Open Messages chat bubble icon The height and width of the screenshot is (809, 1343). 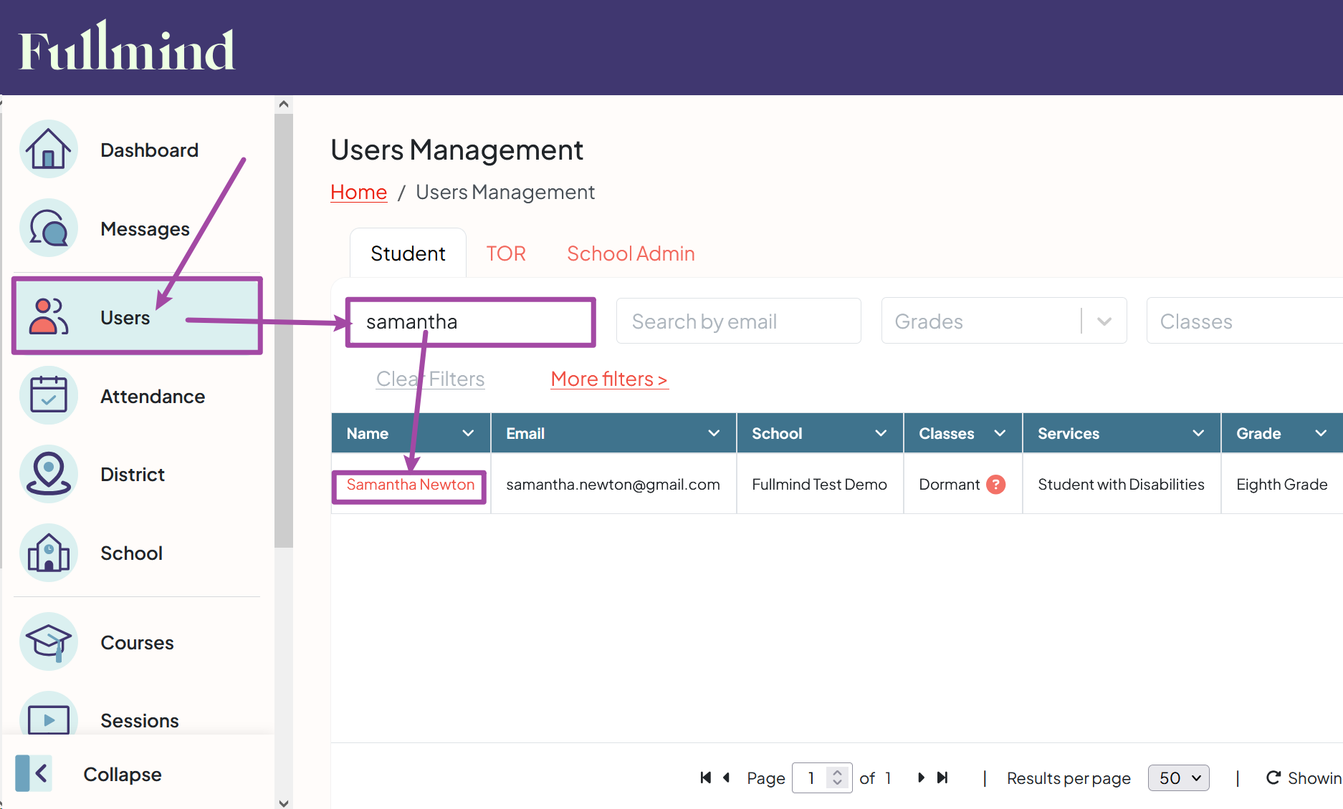(48, 228)
